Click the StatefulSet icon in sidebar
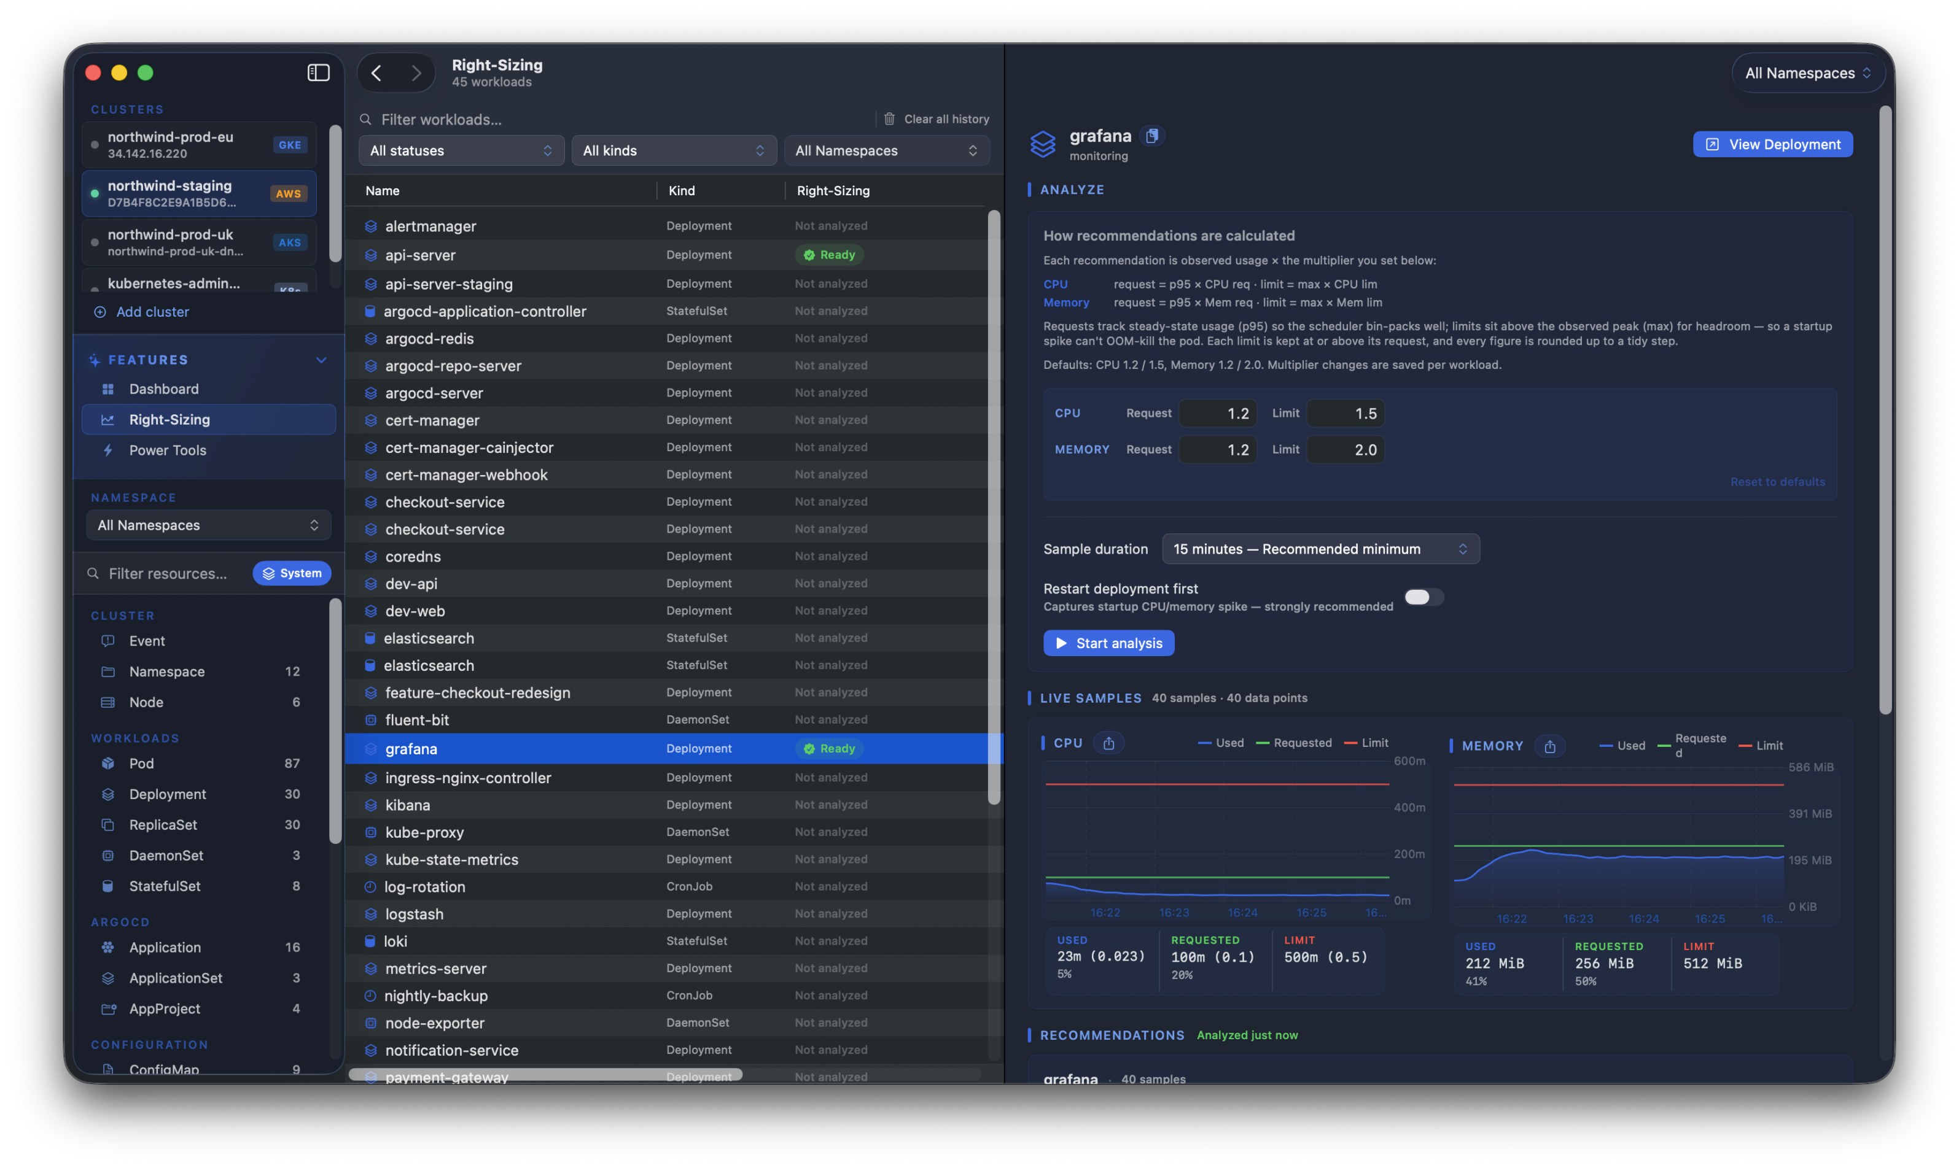 click(x=108, y=886)
